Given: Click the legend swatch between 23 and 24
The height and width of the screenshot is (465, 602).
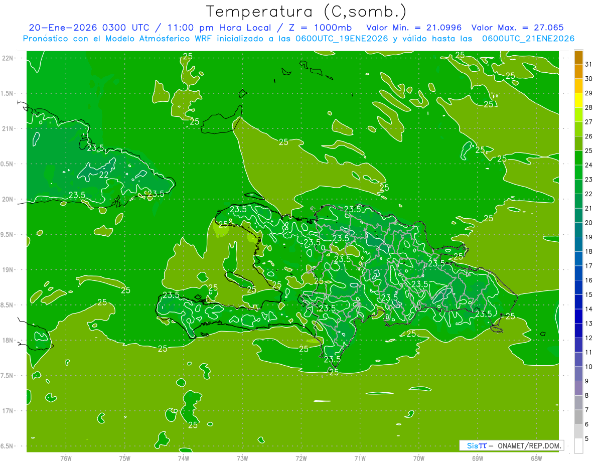Looking at the screenshot, I should point(578,172).
